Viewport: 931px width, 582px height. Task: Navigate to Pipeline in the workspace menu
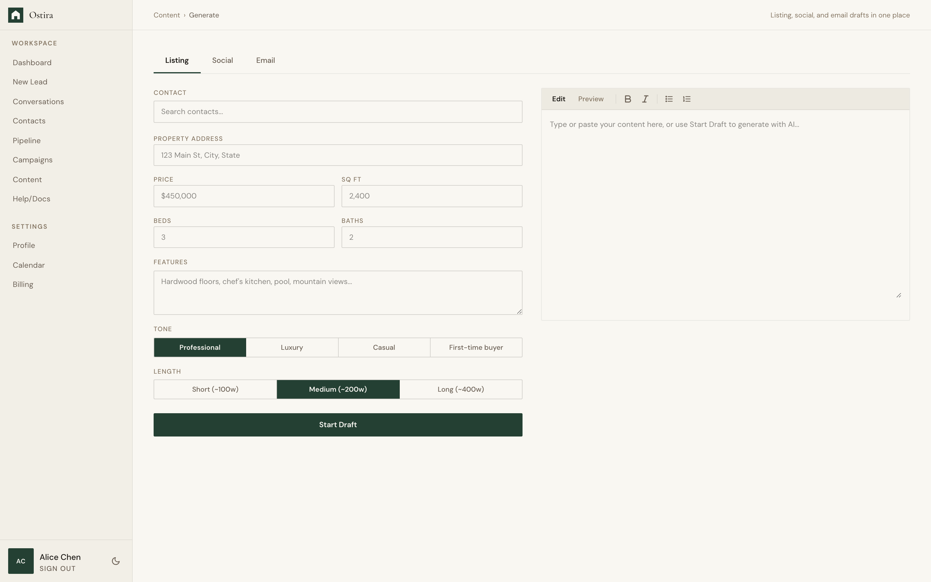[26, 141]
